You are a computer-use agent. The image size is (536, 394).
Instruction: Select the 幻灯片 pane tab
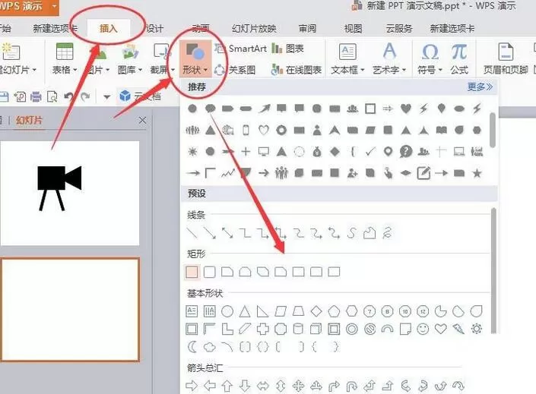pos(29,120)
